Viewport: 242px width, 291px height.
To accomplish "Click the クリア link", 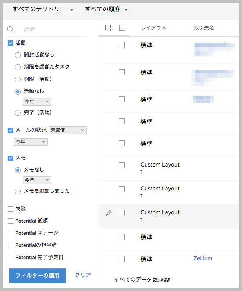I will pos(83,275).
